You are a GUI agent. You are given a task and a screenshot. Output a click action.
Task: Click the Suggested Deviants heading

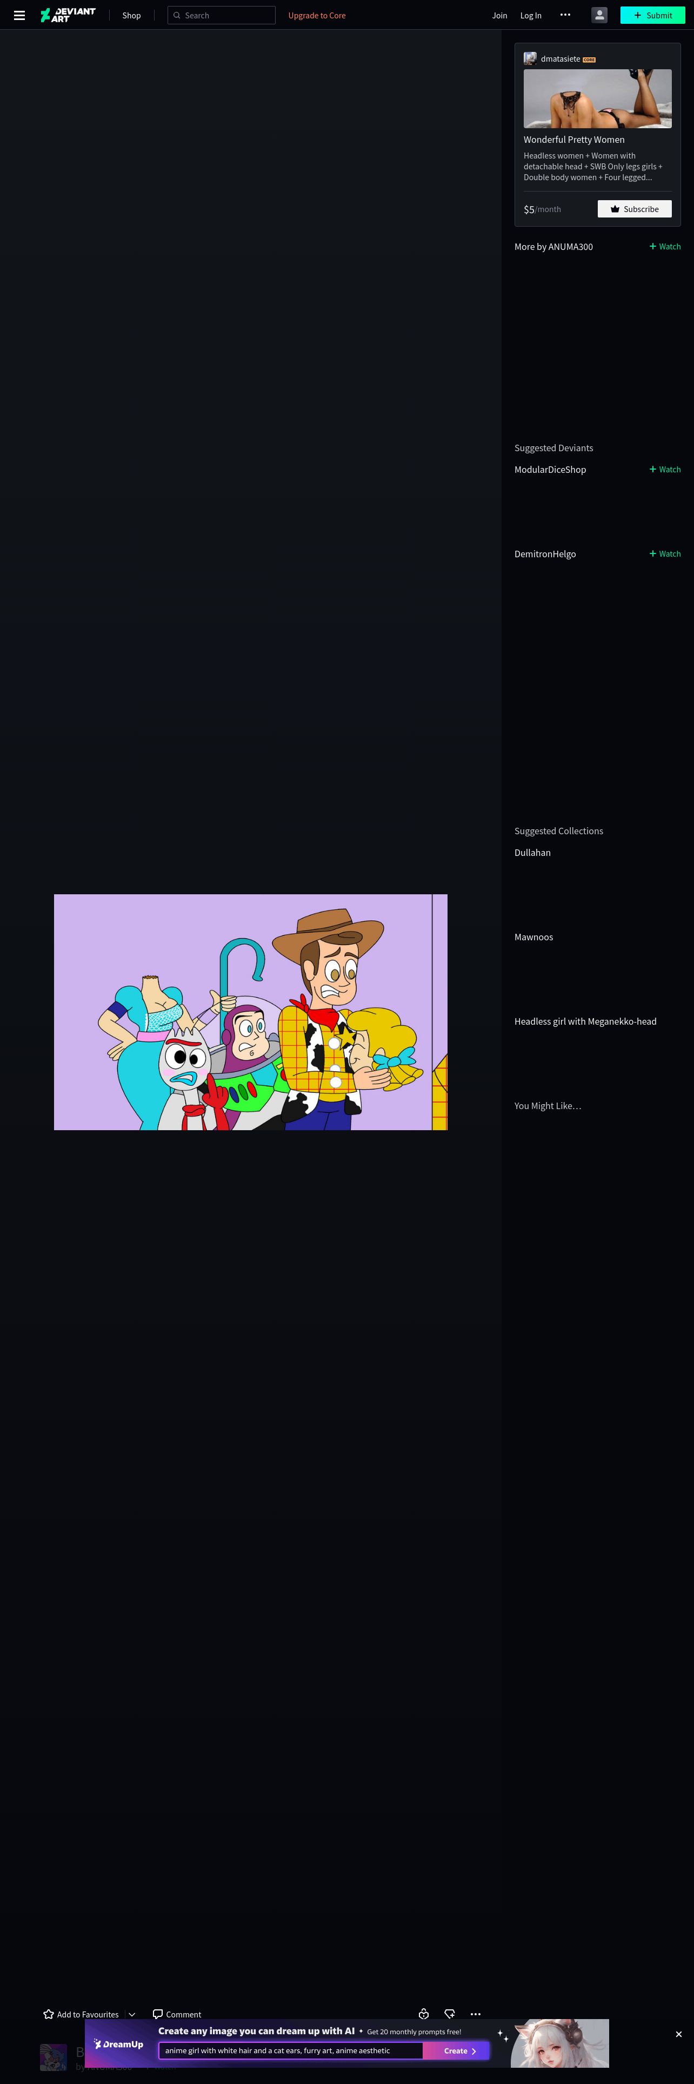(553, 448)
